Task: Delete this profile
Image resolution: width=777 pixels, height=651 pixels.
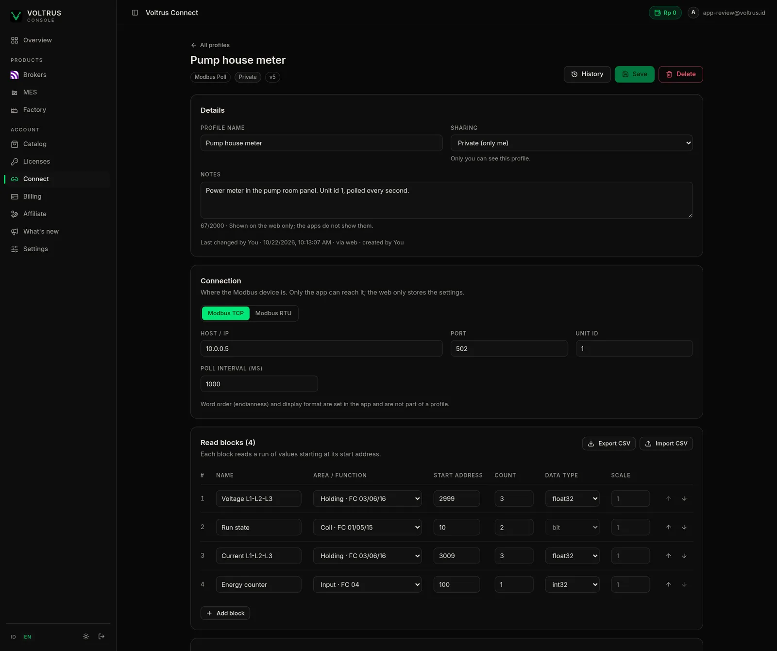Action: pos(681,74)
